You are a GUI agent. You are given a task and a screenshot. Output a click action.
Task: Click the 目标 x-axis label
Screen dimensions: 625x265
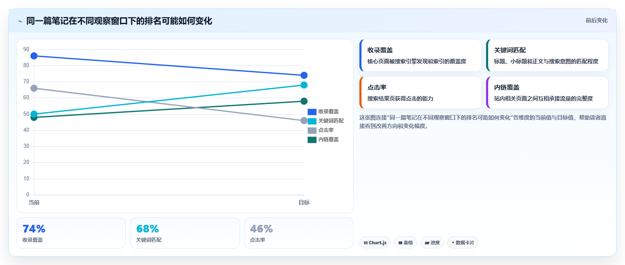click(304, 202)
